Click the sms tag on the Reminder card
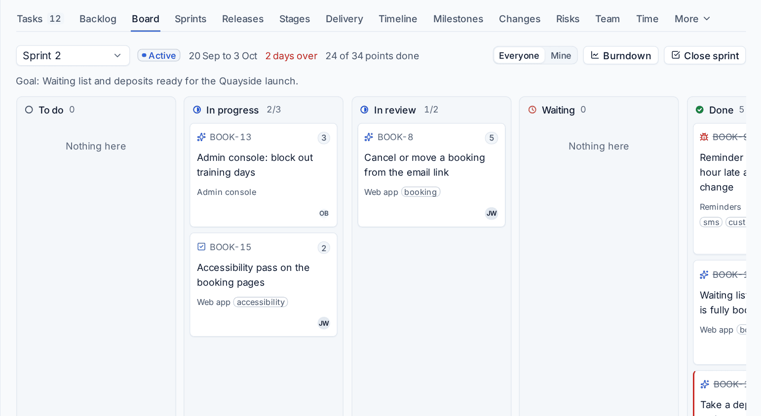761x416 pixels. coord(711,223)
